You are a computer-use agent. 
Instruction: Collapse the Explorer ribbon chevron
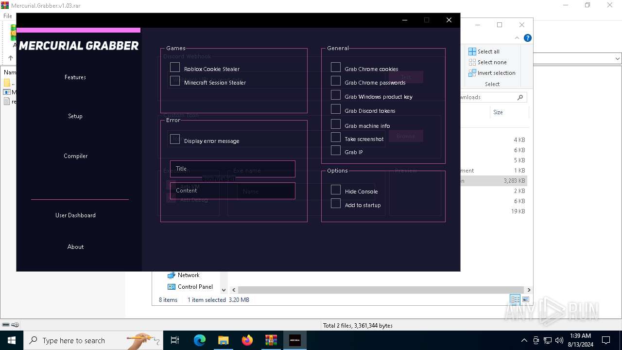(517, 38)
